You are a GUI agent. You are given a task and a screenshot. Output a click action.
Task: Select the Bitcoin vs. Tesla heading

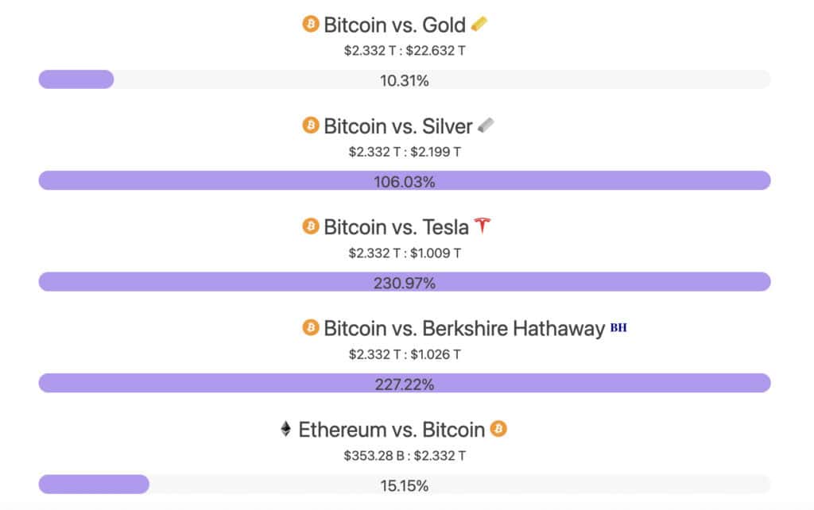pos(396,227)
